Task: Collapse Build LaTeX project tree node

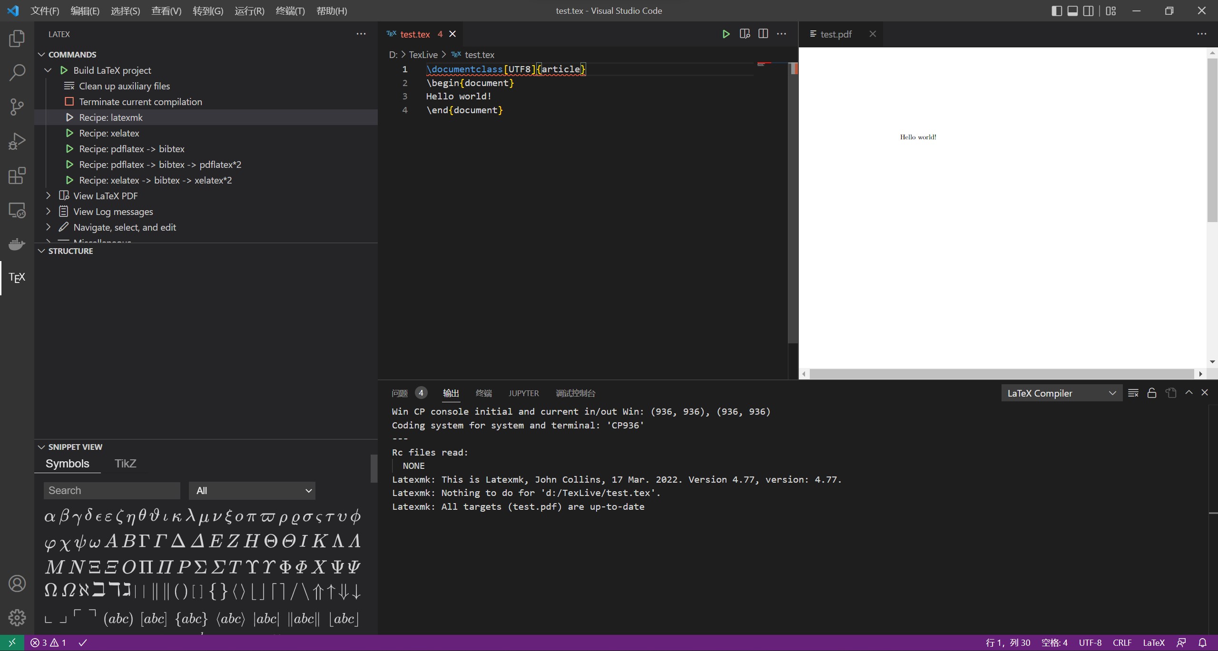Action: [x=48, y=70]
